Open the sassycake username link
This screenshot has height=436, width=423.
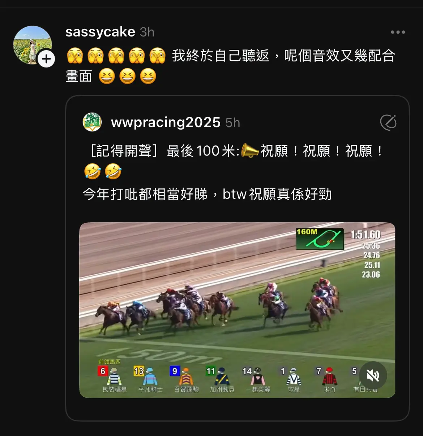pyautogui.click(x=100, y=32)
